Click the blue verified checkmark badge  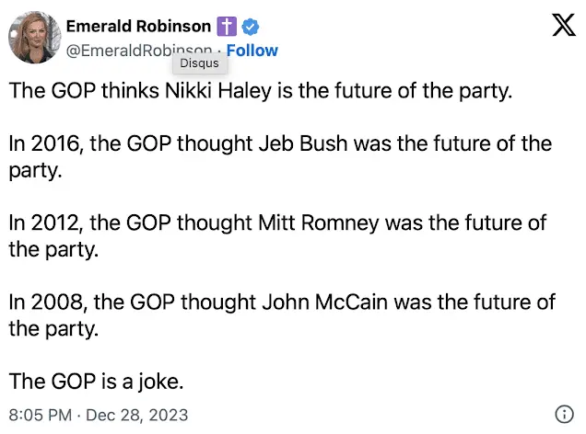point(250,28)
